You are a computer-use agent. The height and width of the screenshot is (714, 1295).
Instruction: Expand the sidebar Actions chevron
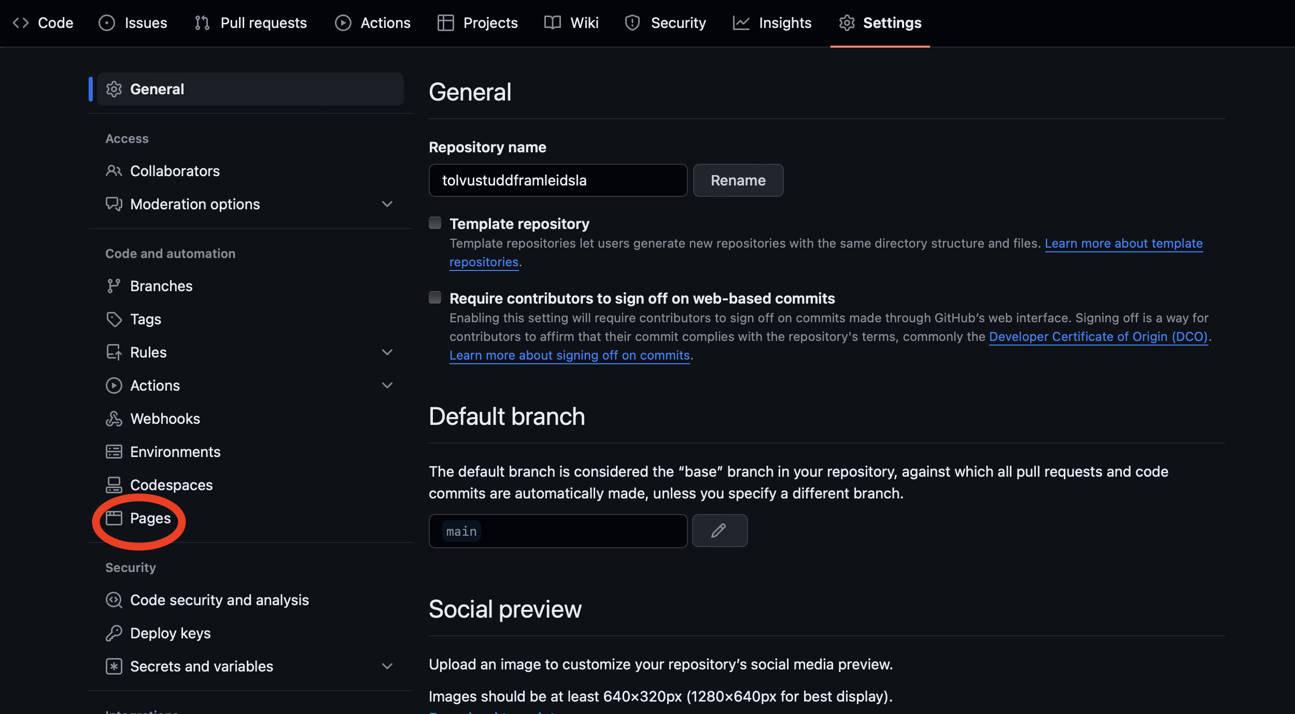[387, 385]
